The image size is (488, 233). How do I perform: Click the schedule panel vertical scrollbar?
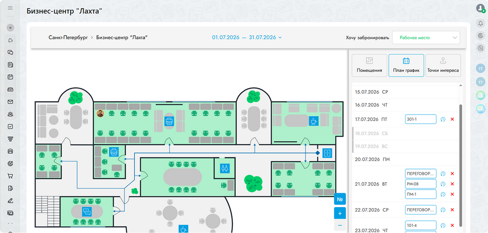coord(461,166)
